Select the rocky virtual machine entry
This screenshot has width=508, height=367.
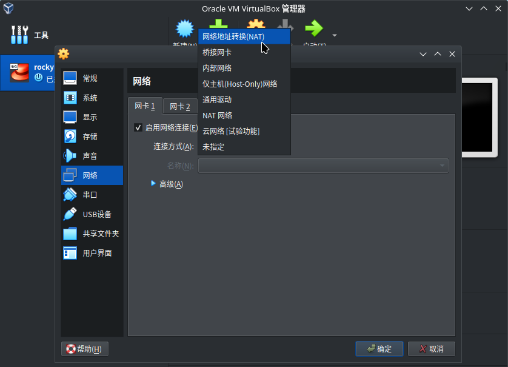(28, 72)
